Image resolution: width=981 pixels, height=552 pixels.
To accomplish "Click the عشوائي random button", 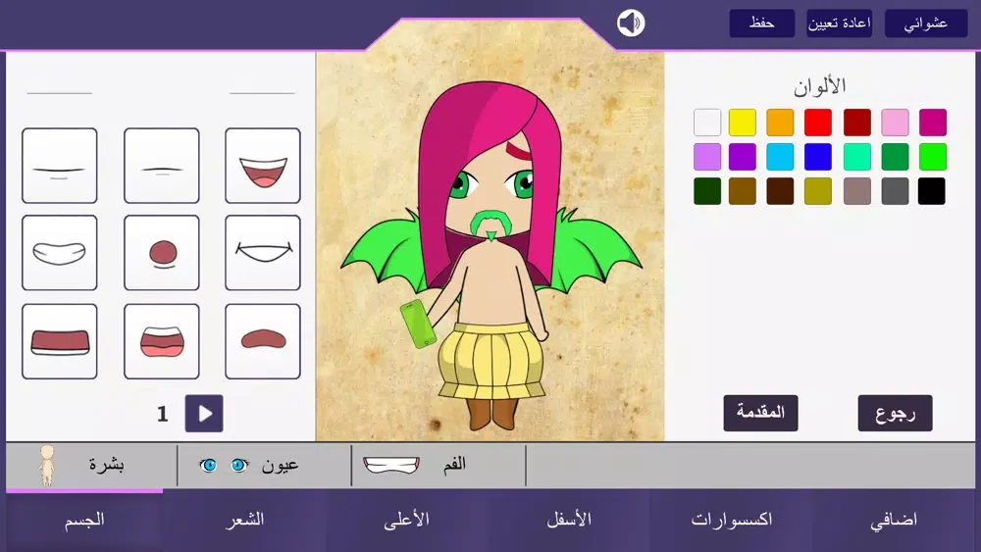I will tap(926, 24).
